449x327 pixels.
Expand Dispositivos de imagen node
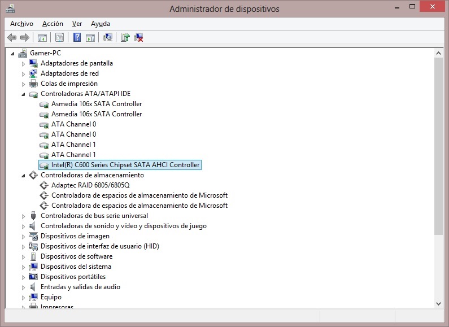click(24, 237)
